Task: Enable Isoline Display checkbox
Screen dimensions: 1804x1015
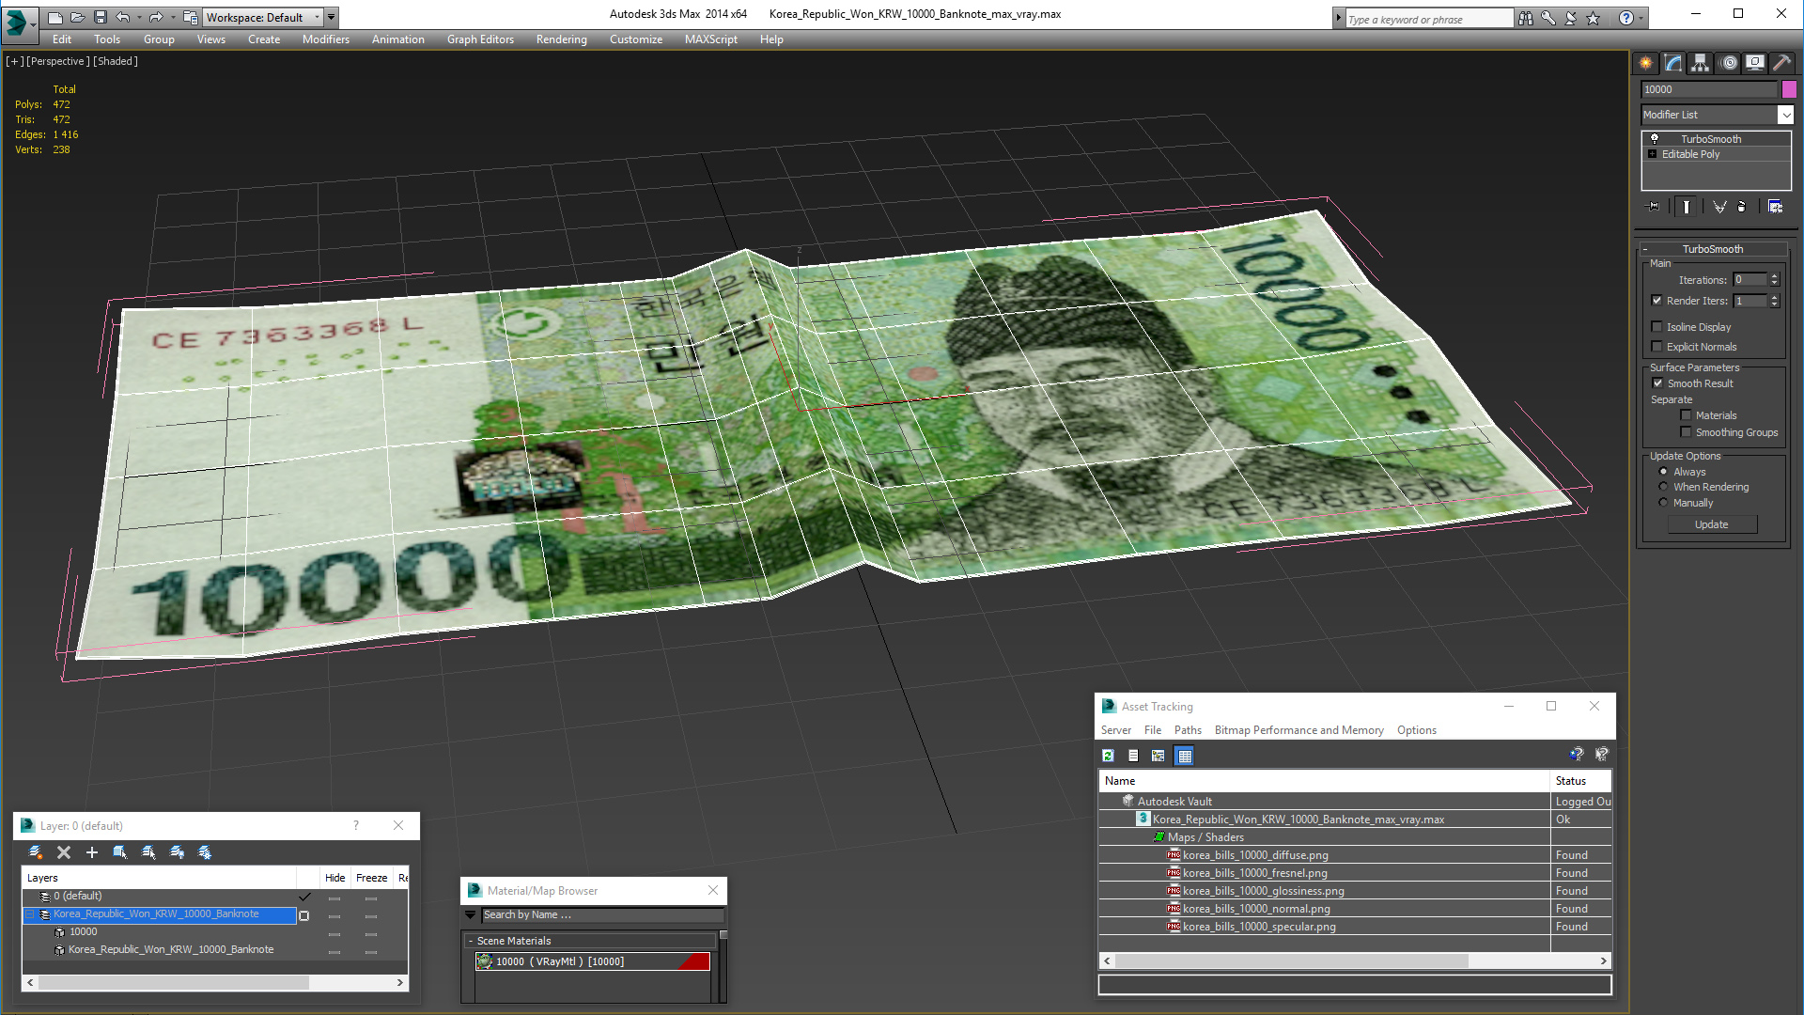Action: click(1657, 327)
